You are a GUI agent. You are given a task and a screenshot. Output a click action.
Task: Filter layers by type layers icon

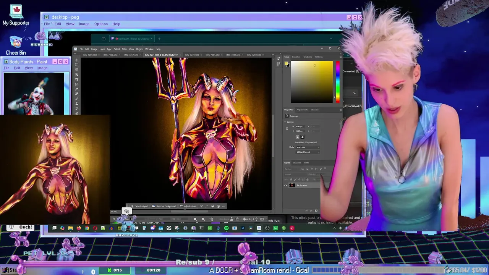coord(312,169)
